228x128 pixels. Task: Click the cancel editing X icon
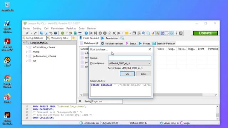click(114, 33)
